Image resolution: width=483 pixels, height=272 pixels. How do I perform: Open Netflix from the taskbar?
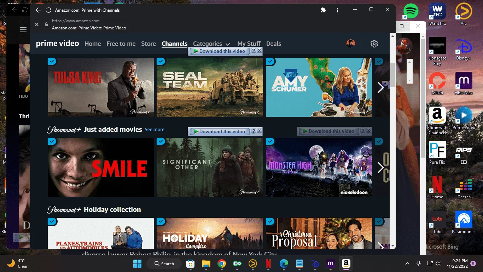[268, 263]
